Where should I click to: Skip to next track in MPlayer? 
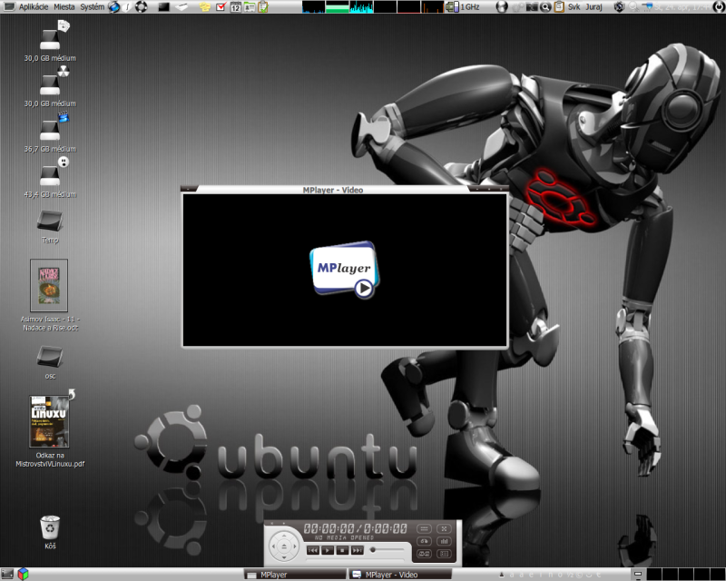(x=357, y=550)
